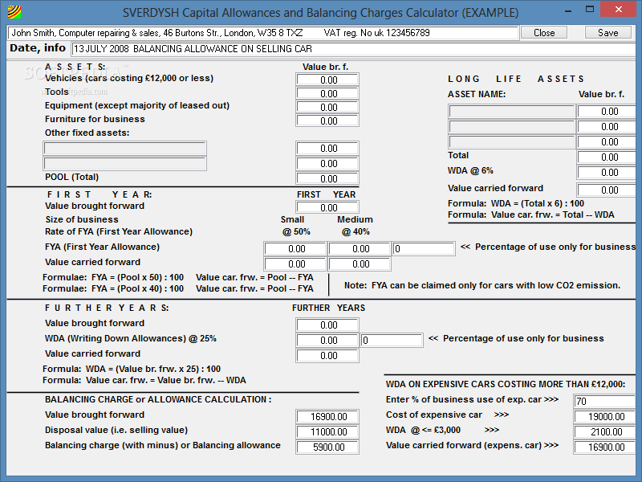Select the Vehicles value brought forward field

(327, 80)
